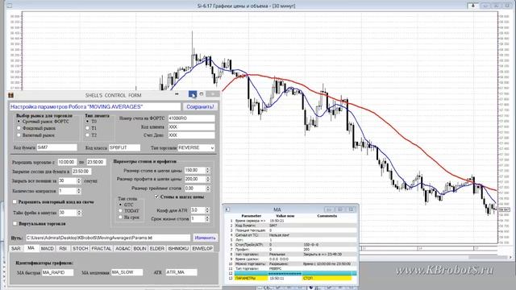
Task: Click the contracts quantity spinner arrows
Action: [x=79, y=191]
